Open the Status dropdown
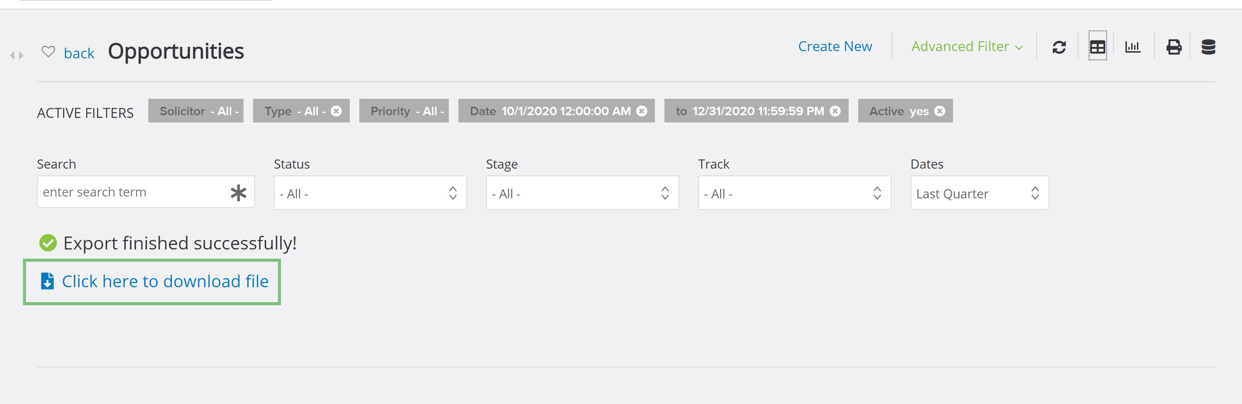This screenshot has height=404, width=1242. coord(370,193)
